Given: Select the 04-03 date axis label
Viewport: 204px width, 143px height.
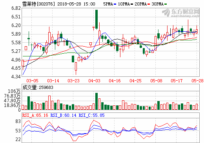Looking at the screenshot, I should 94,81.
